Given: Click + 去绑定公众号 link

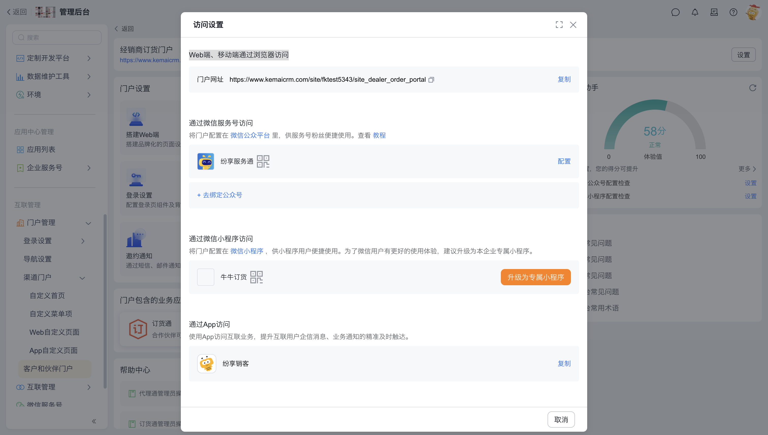Looking at the screenshot, I should point(220,195).
